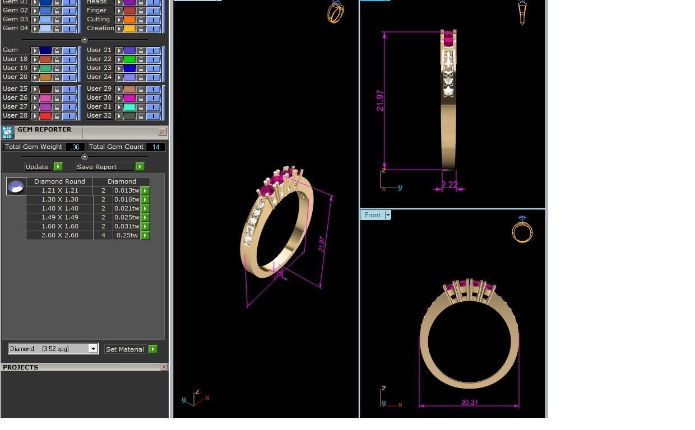Viewport: 695px width, 430px height.
Task: Click the arrow button for User 25 layer
Action: 35,89
